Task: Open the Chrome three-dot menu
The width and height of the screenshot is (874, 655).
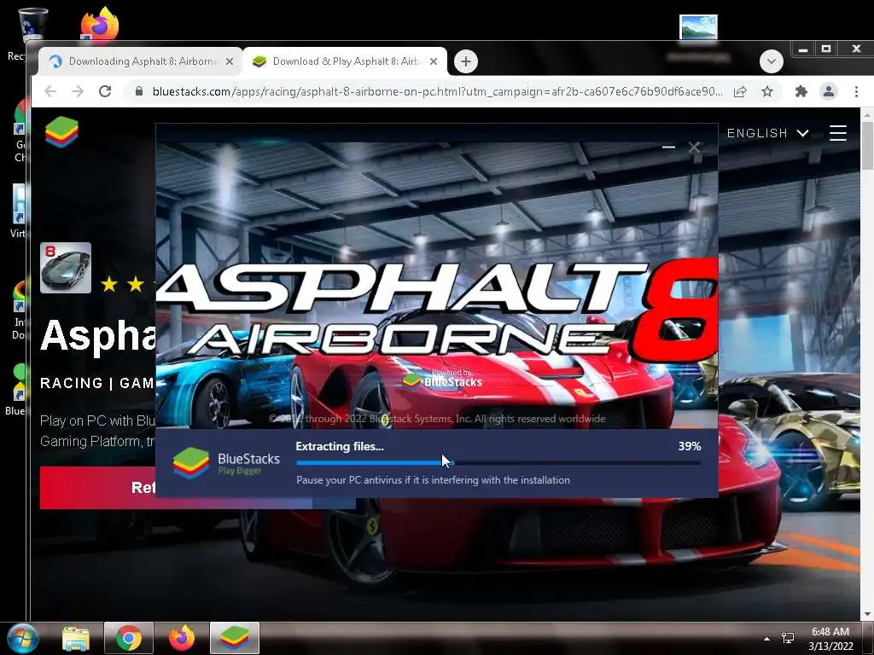Action: point(857,91)
